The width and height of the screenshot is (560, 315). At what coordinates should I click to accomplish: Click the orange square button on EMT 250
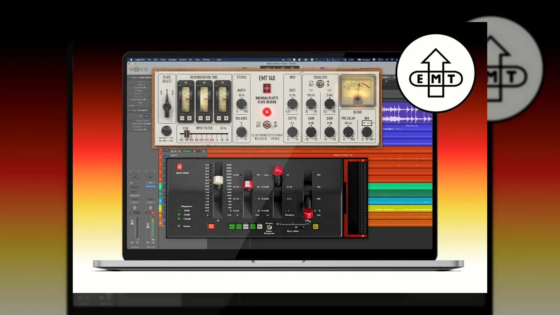point(211,226)
